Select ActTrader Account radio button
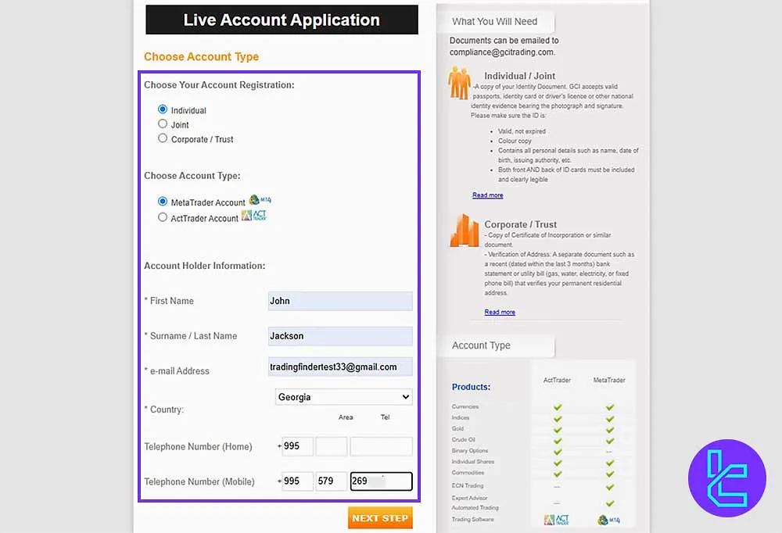This screenshot has height=533, width=782. pos(163,217)
